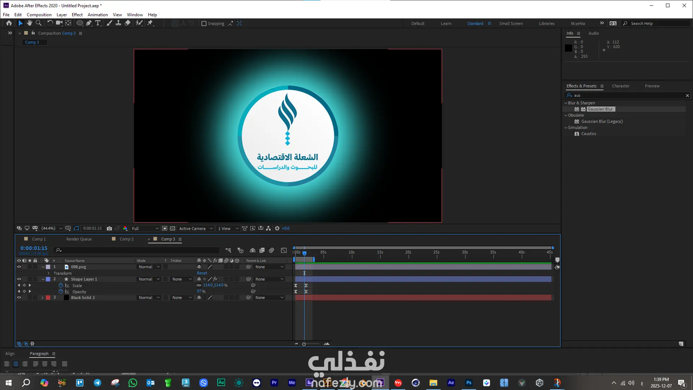Expand the Black Solid 3 layer properties
Image resolution: width=693 pixels, height=390 pixels.
43,298
